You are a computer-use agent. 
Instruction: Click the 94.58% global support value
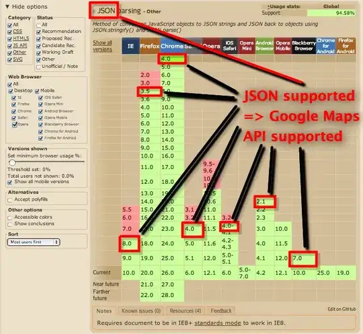(x=331, y=13)
